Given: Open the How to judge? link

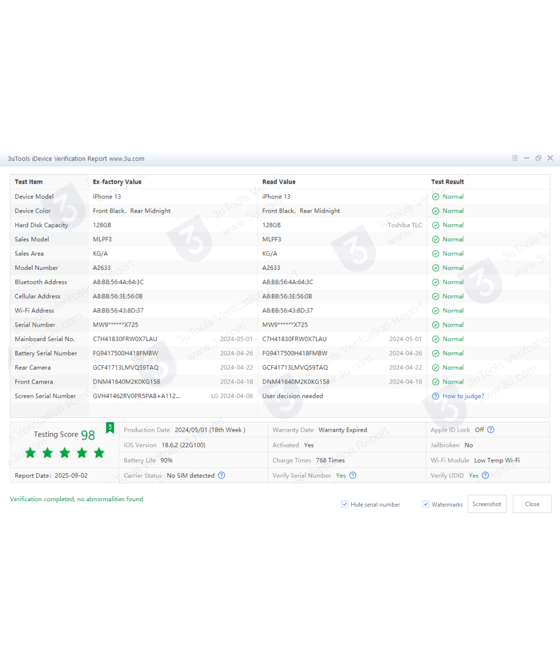Looking at the screenshot, I should [463, 396].
